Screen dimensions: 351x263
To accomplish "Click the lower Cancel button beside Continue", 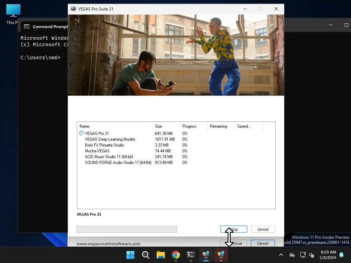I will [263, 243].
